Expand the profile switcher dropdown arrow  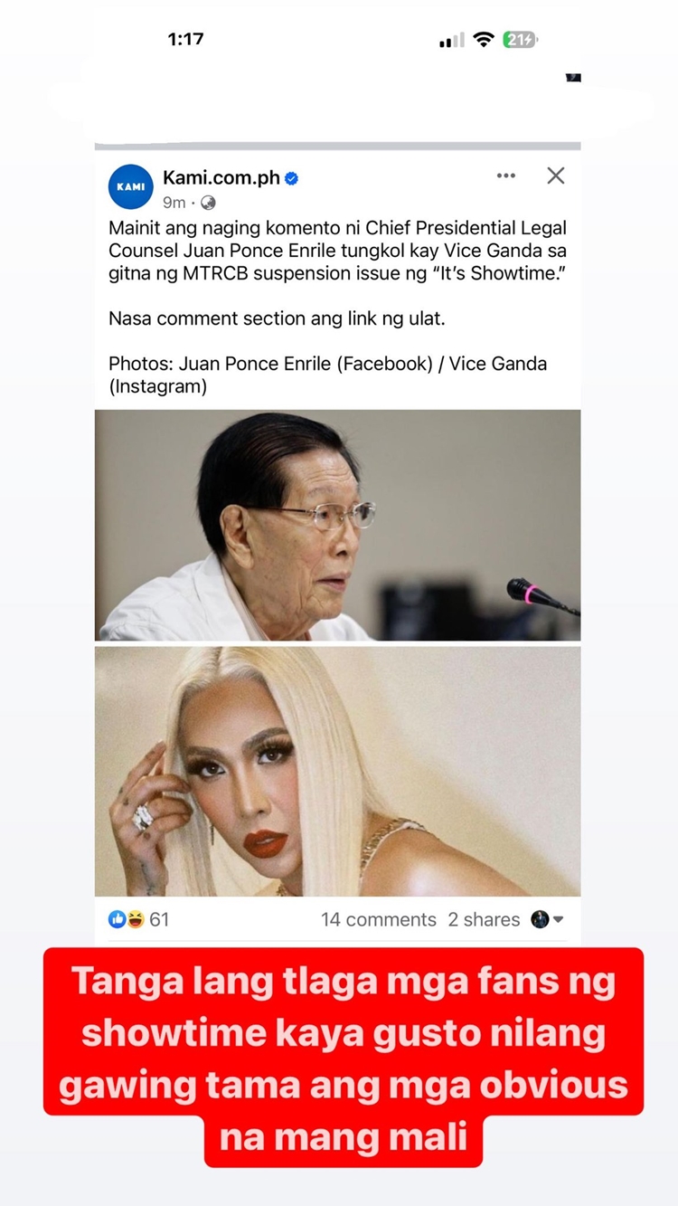coord(559,920)
